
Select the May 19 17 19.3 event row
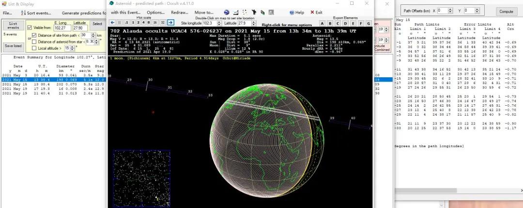[53, 89]
